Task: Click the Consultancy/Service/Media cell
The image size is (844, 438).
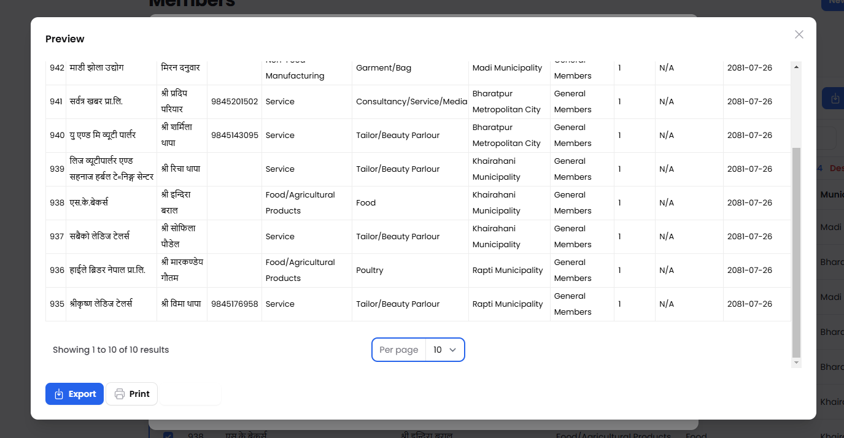Action: 411,102
